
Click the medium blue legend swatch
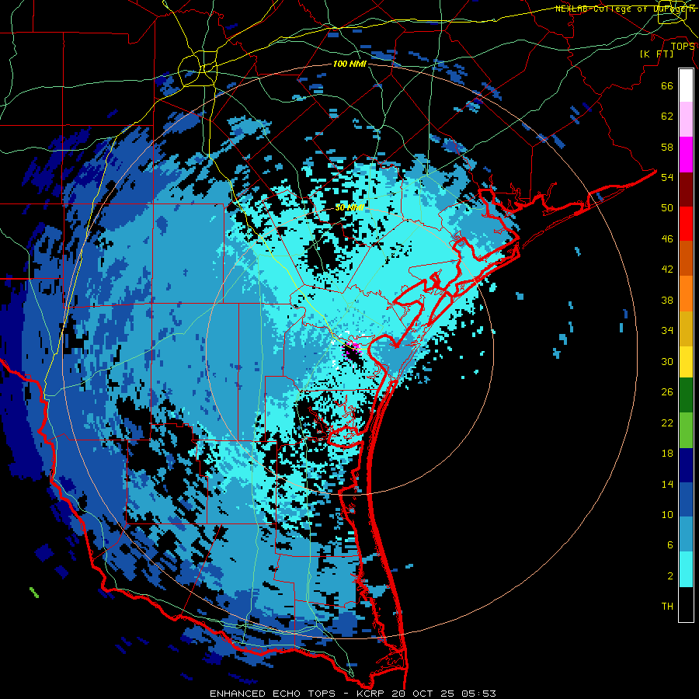click(686, 499)
